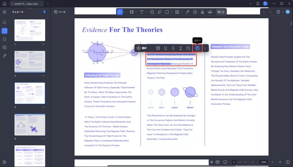Select the stamp tool
293x167 pixels.
[x=202, y=12]
